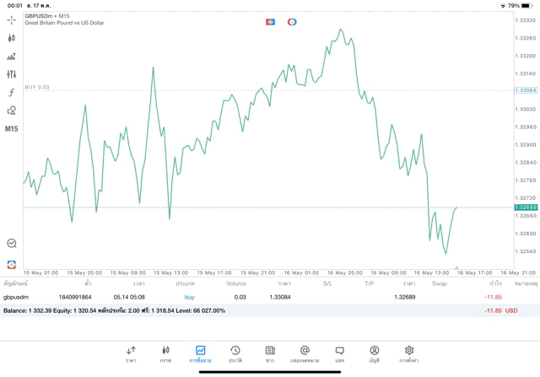Image resolution: width=540 pixels, height=377 pixels.
Task: Open the แชท chat tab
Action: tap(339, 353)
